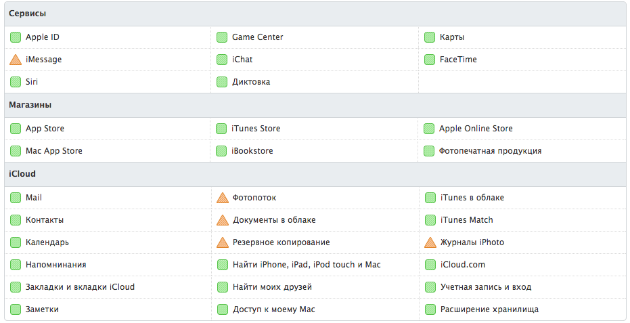Open the Mail service status entry
This screenshot has height=323, width=630.
[x=34, y=198]
